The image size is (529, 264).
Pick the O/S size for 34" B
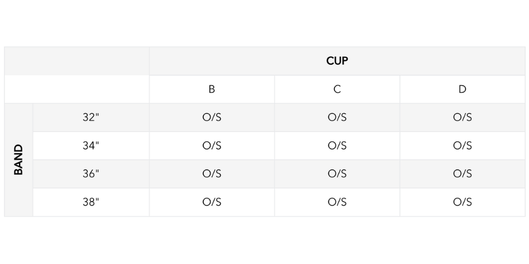[212, 146]
